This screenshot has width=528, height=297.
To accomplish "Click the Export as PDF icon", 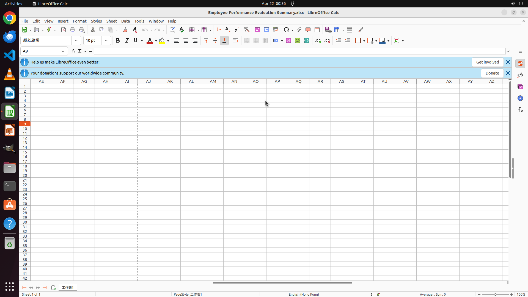I will point(64,30).
